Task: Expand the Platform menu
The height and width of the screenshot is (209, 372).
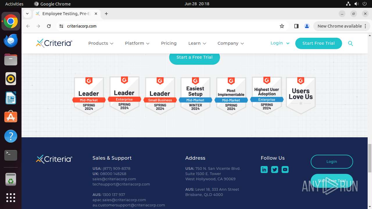Action: tap(137, 43)
